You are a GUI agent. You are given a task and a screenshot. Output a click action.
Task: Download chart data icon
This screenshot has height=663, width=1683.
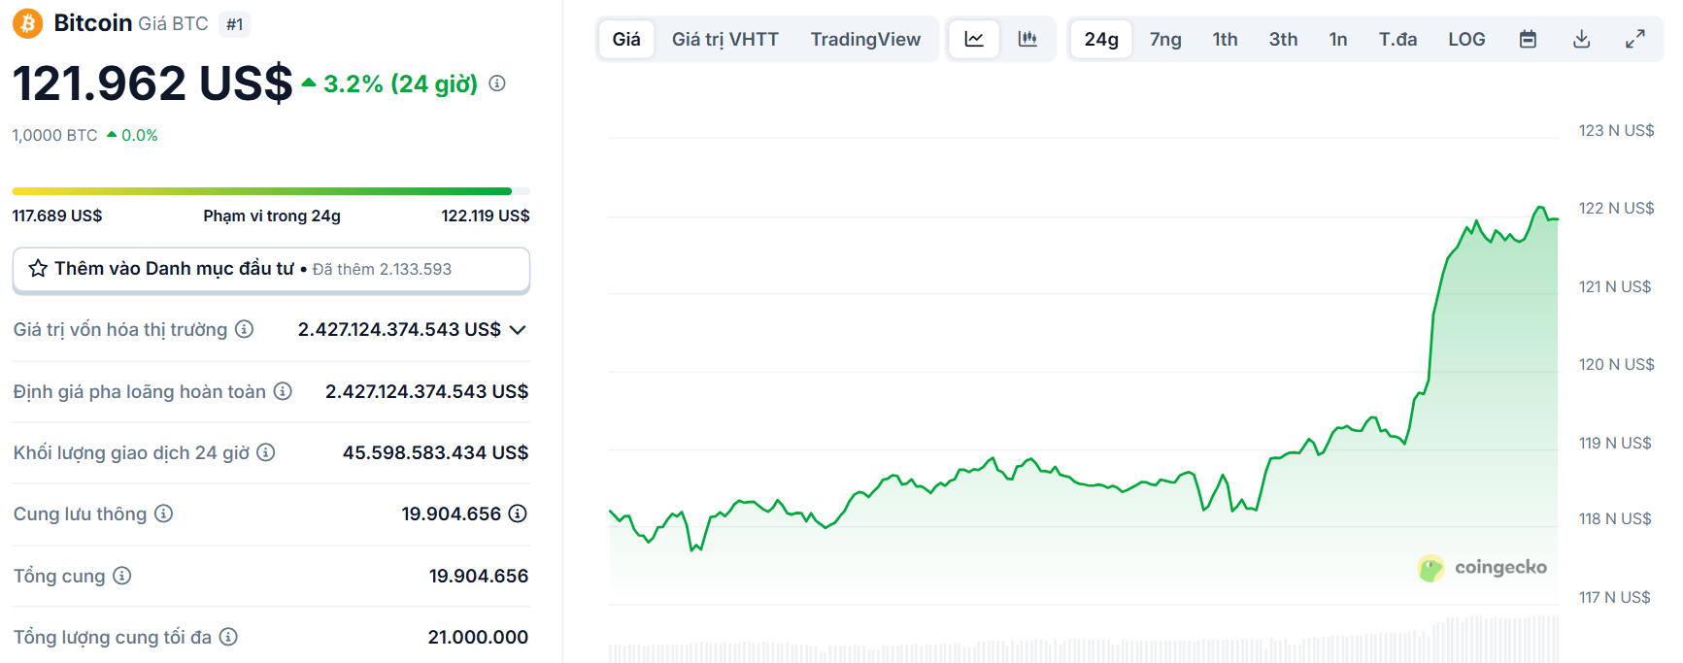[x=1582, y=39]
